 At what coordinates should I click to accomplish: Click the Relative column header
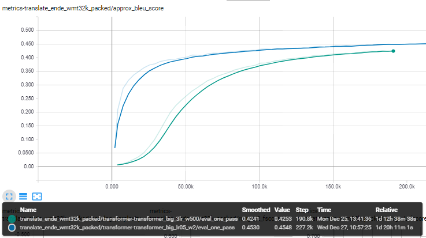[x=386, y=210]
